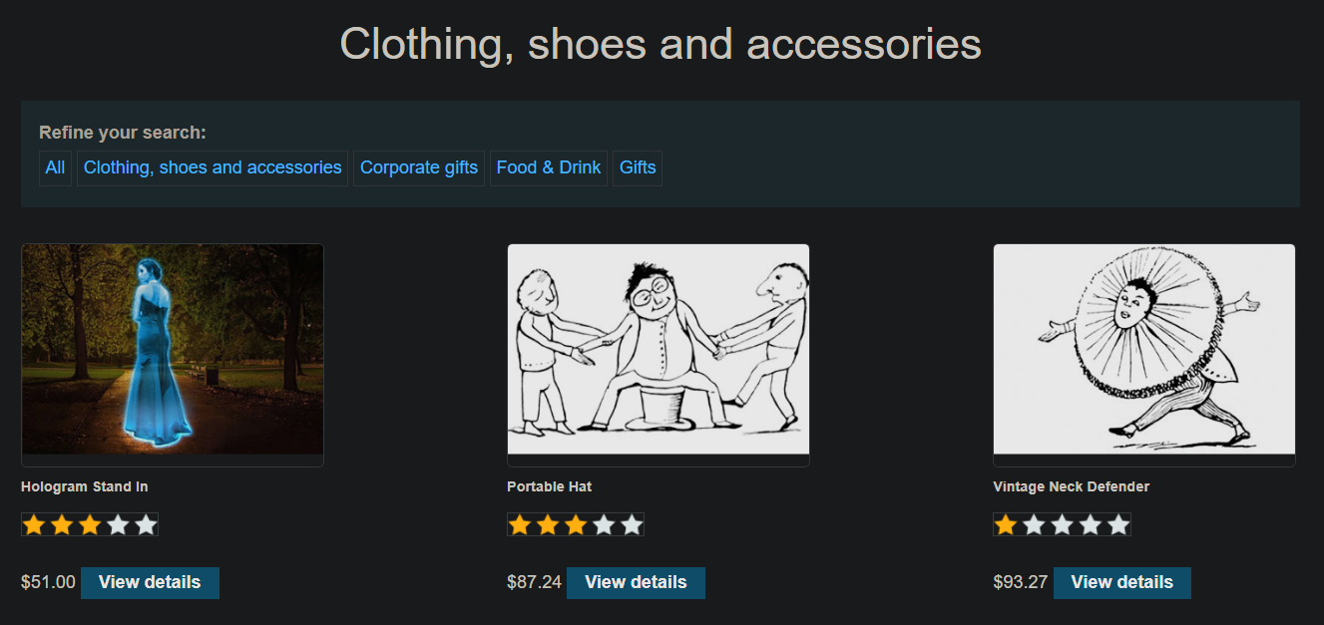View details for Hologram Stand In
Viewport: 1324px width, 625px height.
tap(150, 583)
